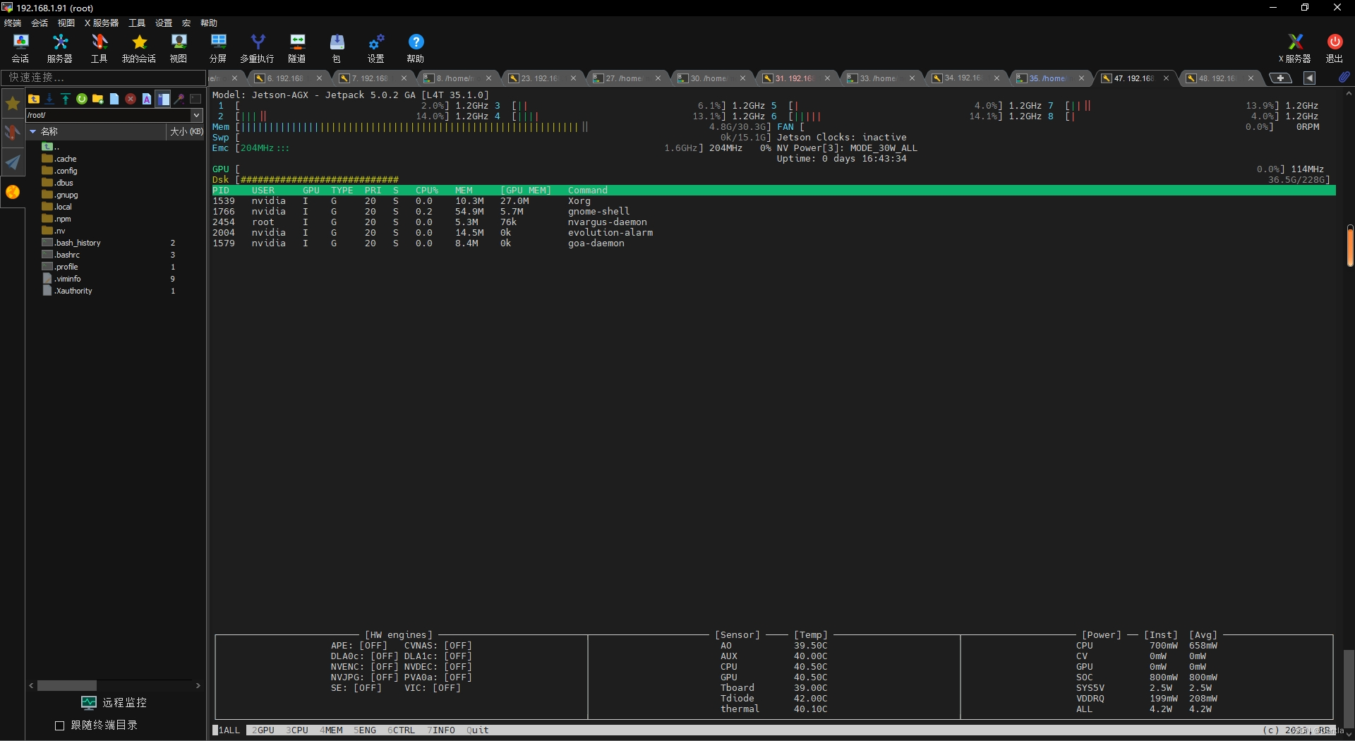Viewport: 1355px width, 741px height.
Task: Click the 设置 gears toolbar icon
Action: pyautogui.click(x=376, y=48)
